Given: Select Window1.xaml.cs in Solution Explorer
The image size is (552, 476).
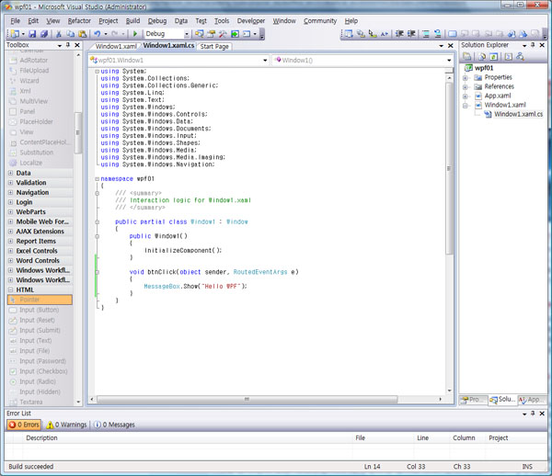Looking at the screenshot, I should [518, 114].
